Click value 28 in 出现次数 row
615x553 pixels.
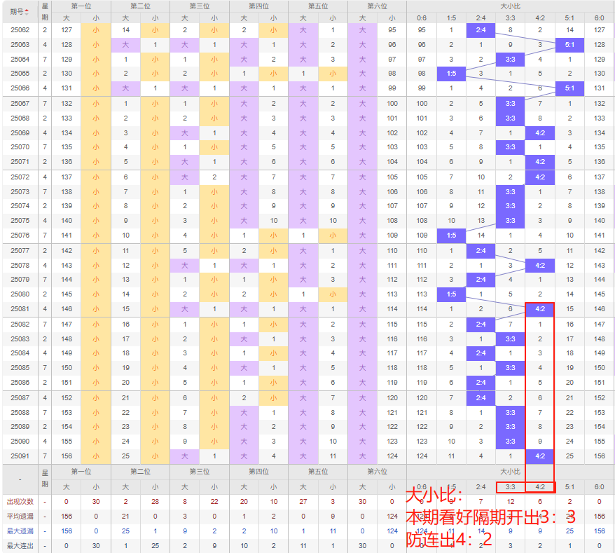[x=156, y=502]
